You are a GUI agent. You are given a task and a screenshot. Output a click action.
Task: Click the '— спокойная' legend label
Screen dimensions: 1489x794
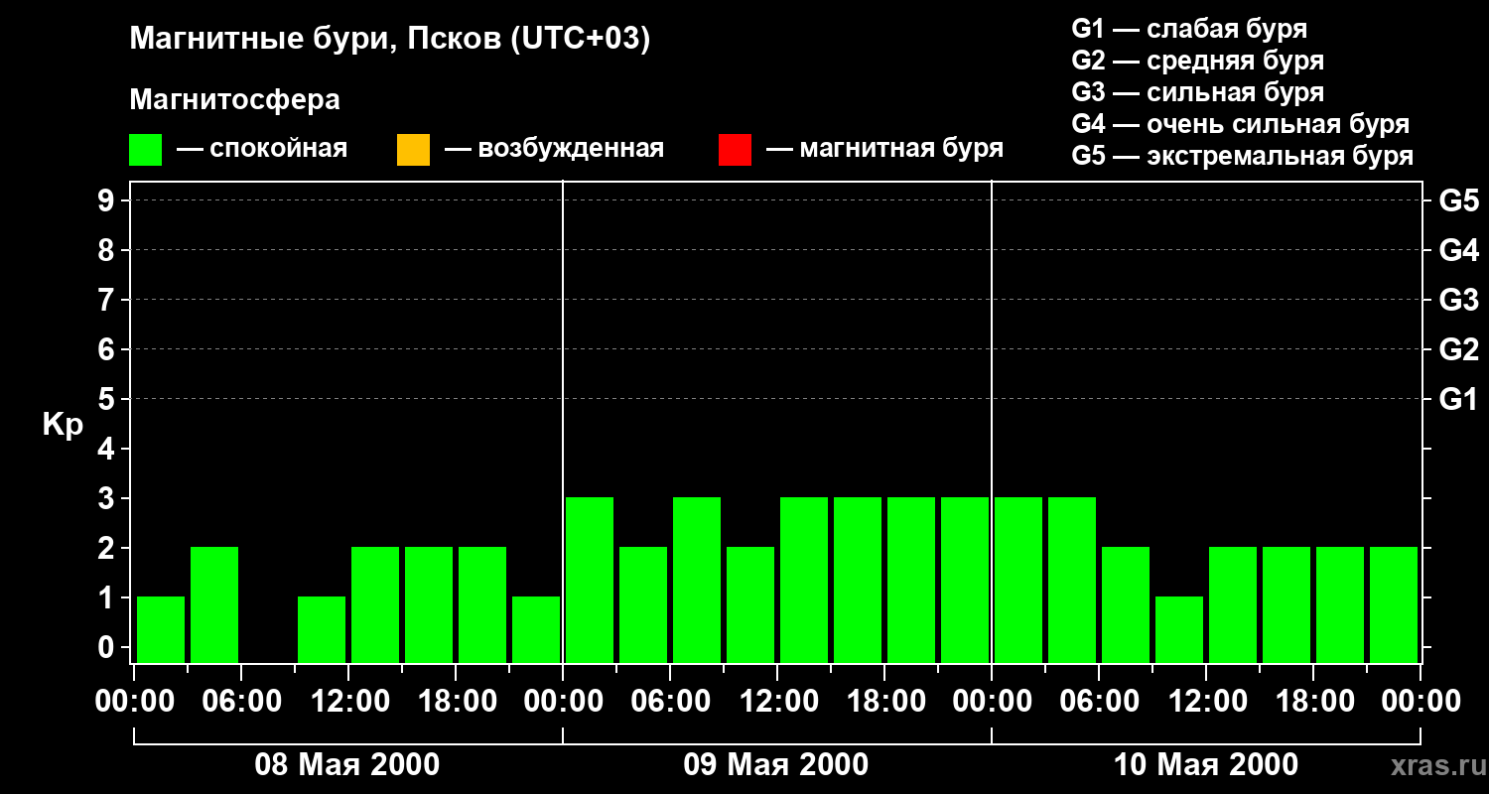click(x=262, y=149)
